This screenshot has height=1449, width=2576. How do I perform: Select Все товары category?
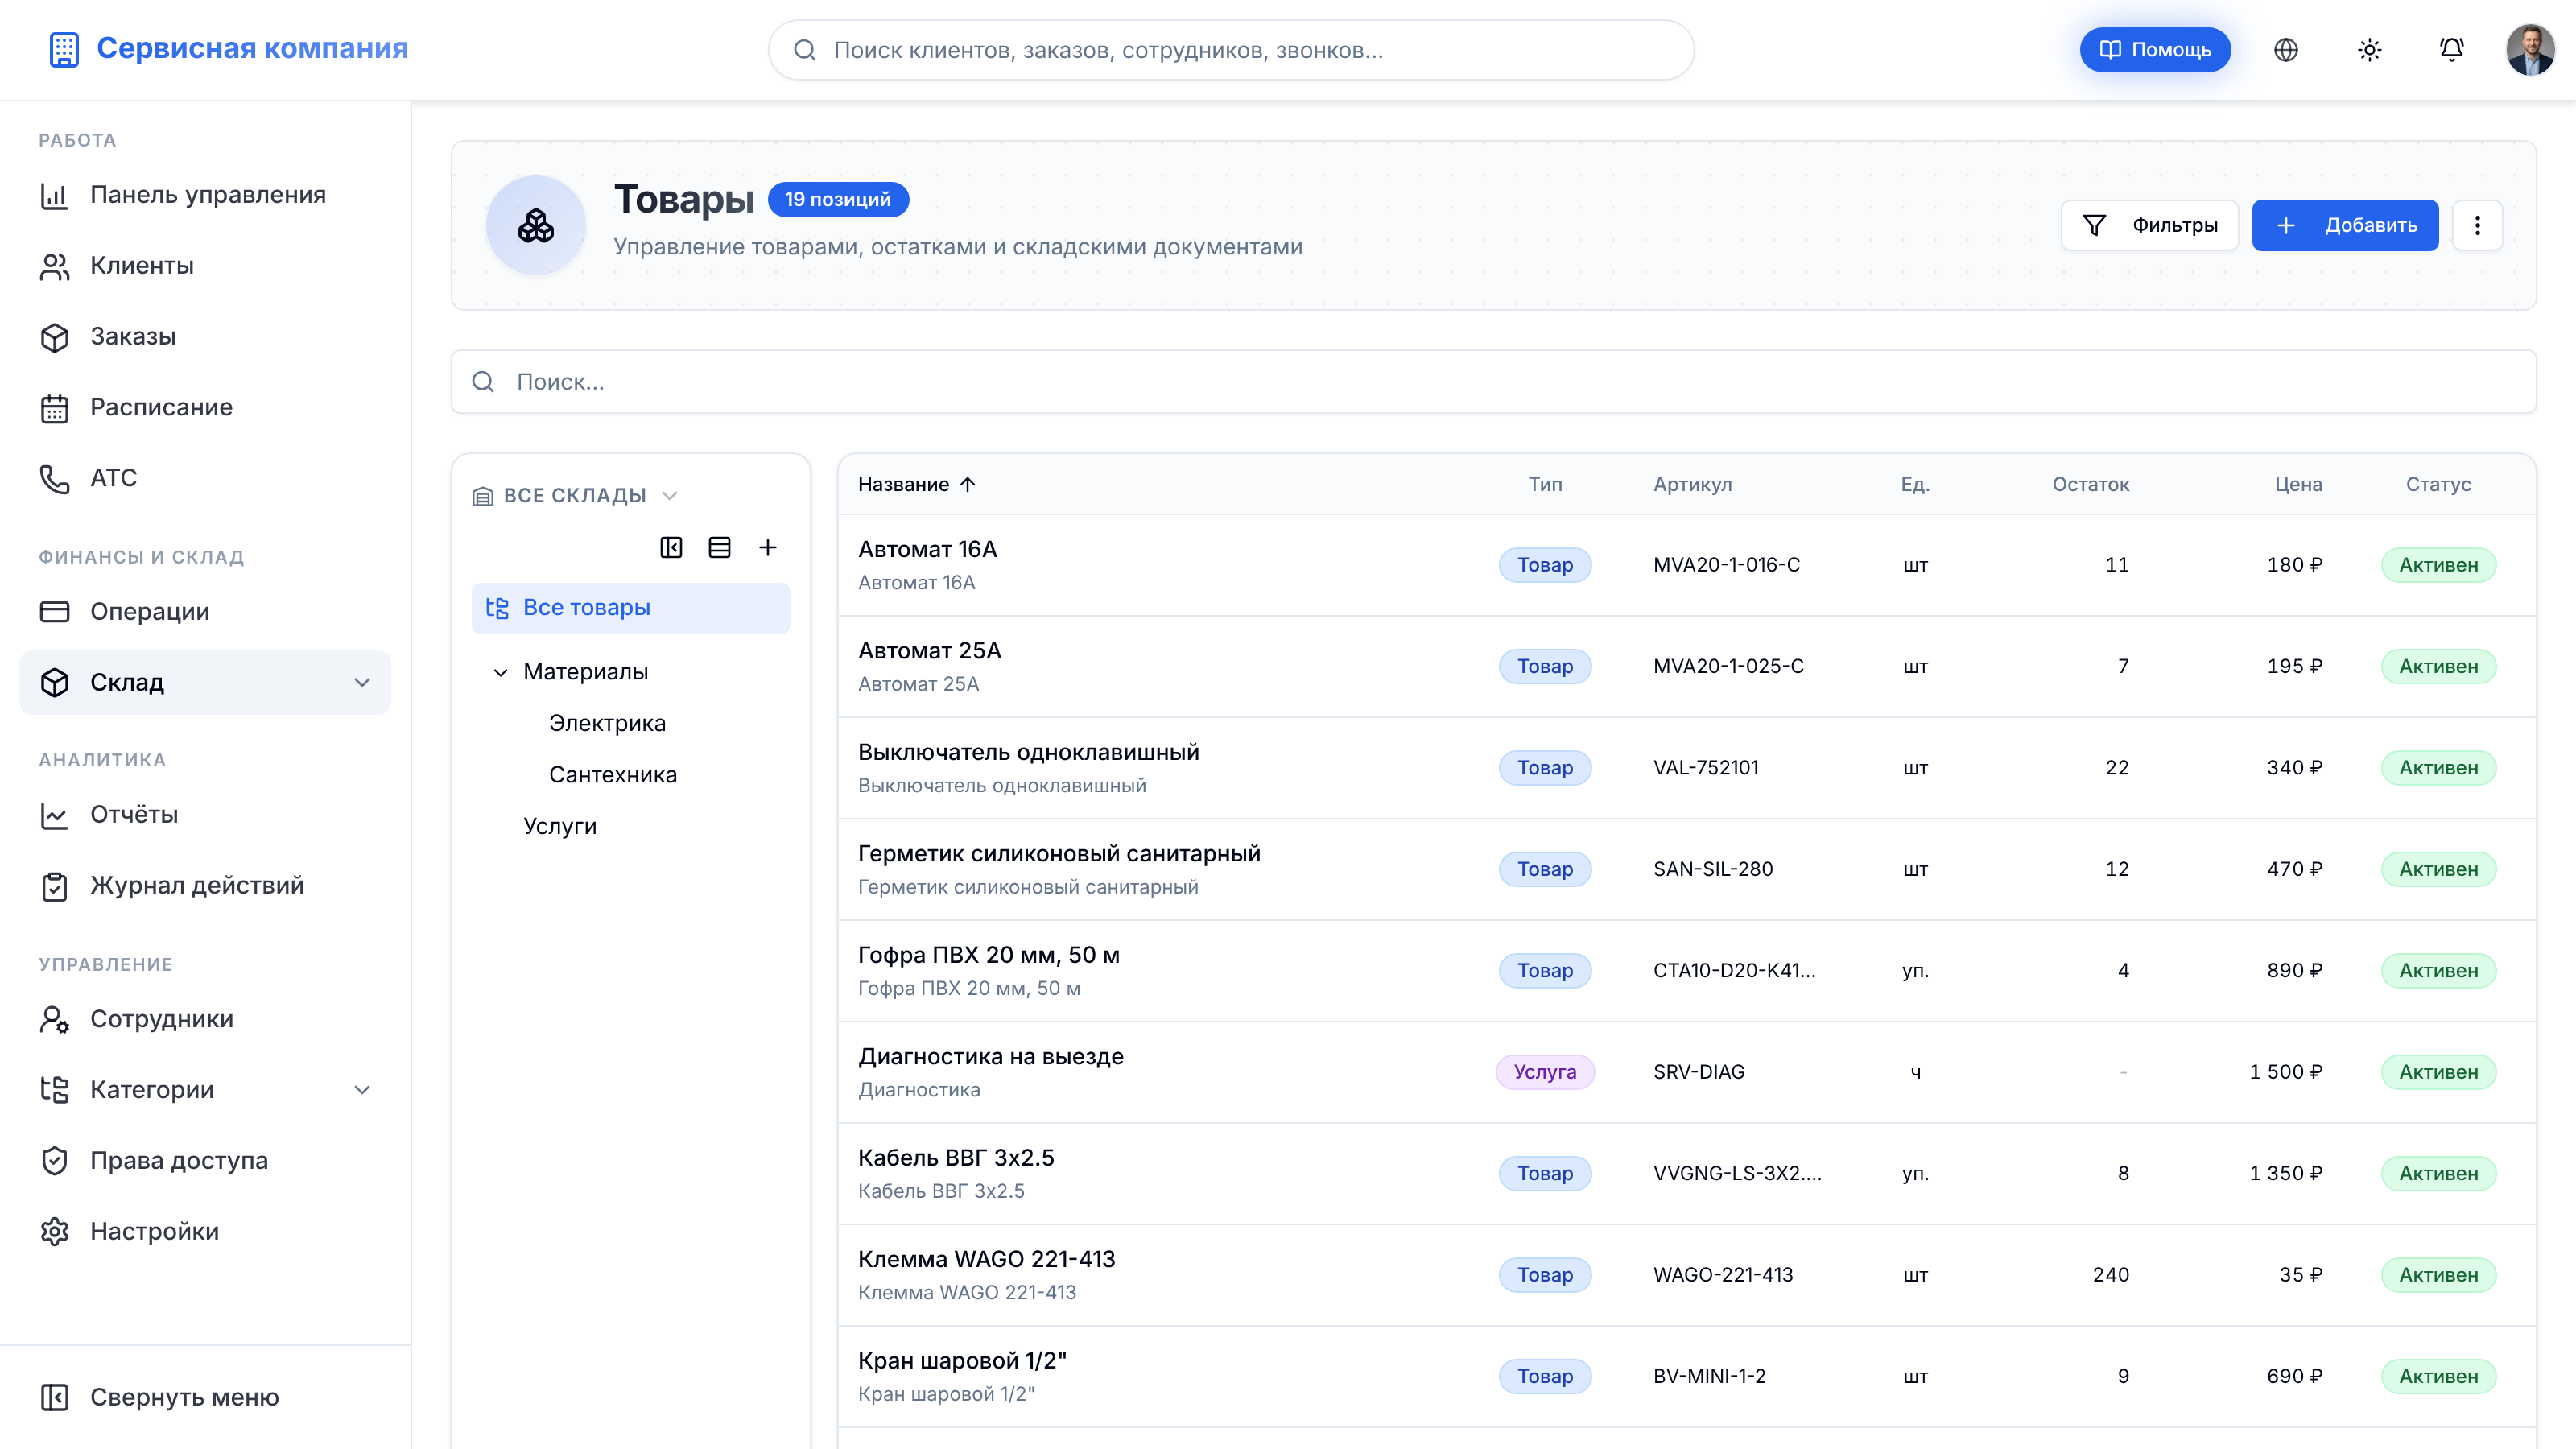(631, 608)
